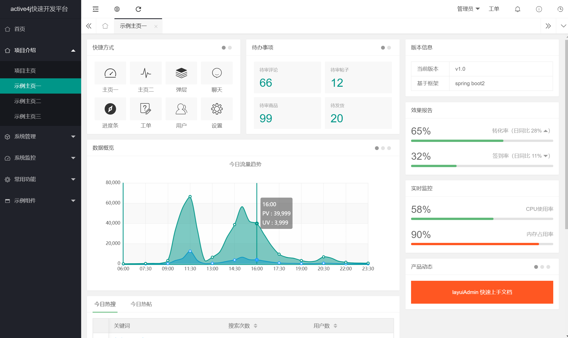The image size is (568, 338).
Task: Click 首页 in the sidebar
Action: (41, 29)
